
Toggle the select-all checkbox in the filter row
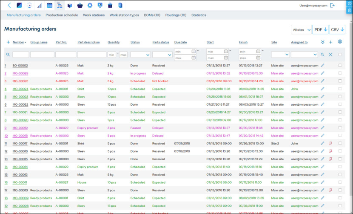pos(340,55)
